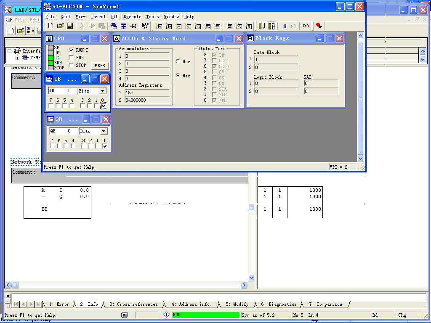The width and height of the screenshot is (431, 323).
Task: Insert Block Registers view icon (R) in toolbar
Action: click(x=248, y=26)
